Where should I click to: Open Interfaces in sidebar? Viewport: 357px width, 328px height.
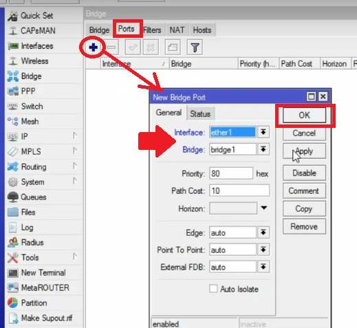(43, 46)
